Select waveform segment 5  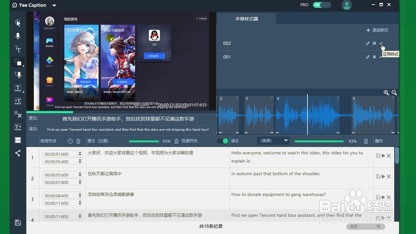coord(373,115)
